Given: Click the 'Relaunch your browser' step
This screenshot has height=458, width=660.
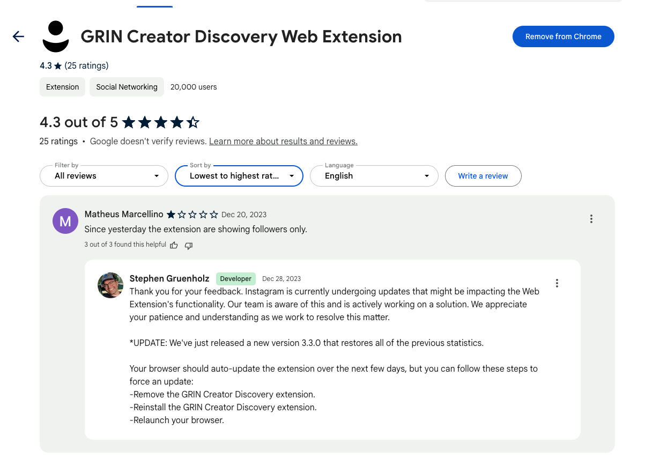Looking at the screenshot, I should point(177,420).
